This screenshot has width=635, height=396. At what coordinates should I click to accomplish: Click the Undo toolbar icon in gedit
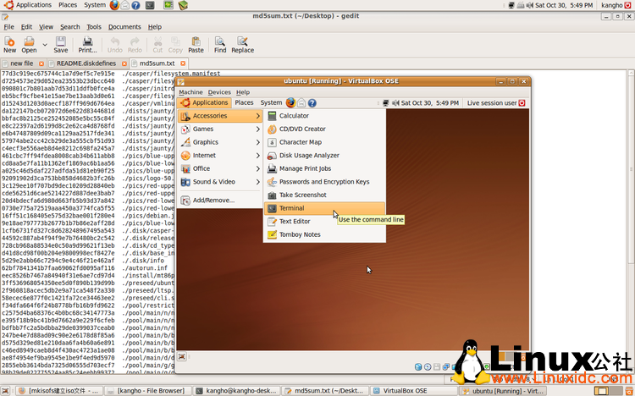[x=114, y=45]
